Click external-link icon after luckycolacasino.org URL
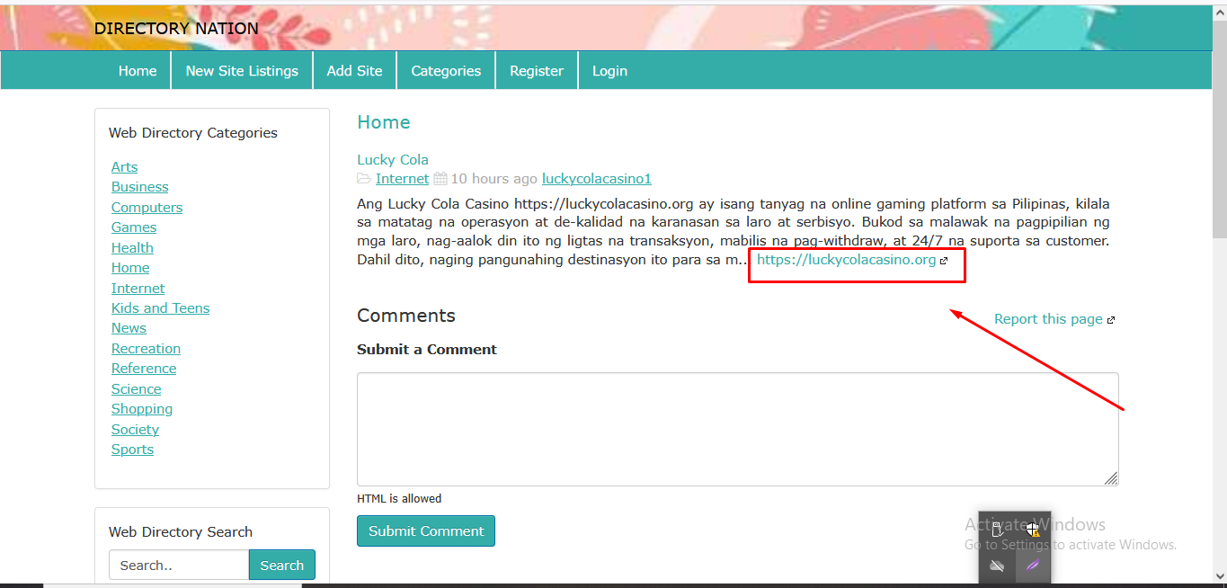The image size is (1227, 588). 944,261
